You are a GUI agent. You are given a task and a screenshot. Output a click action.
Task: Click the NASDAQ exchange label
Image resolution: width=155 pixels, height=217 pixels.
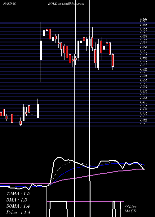point(10,4)
